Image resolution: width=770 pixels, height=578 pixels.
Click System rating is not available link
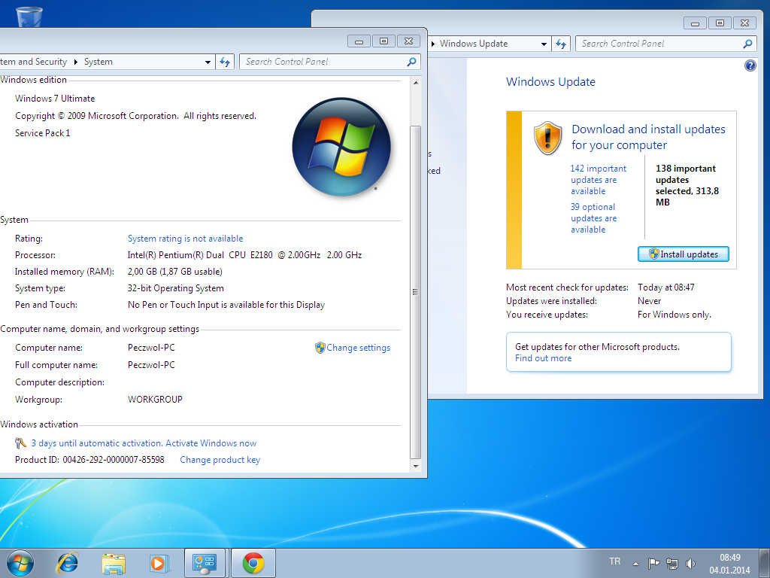[x=185, y=239]
